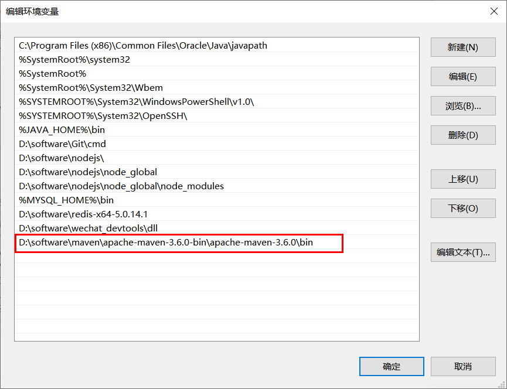Close the 编辑环境变量 dialog window

tap(494, 11)
